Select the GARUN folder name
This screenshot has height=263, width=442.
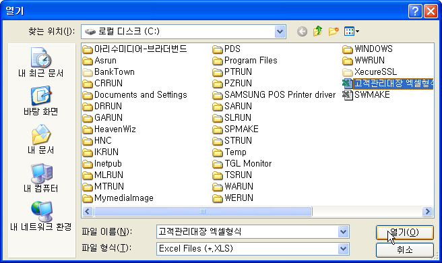(x=108, y=117)
